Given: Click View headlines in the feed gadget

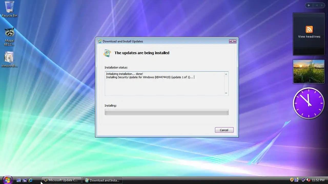Looking at the screenshot, I should pyautogui.click(x=309, y=37).
